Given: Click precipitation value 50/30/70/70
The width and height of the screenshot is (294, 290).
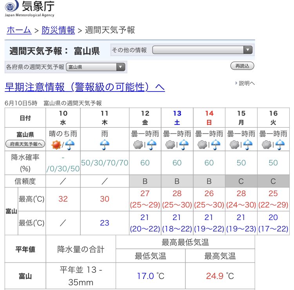Looking at the screenshot, I should 105,163.
